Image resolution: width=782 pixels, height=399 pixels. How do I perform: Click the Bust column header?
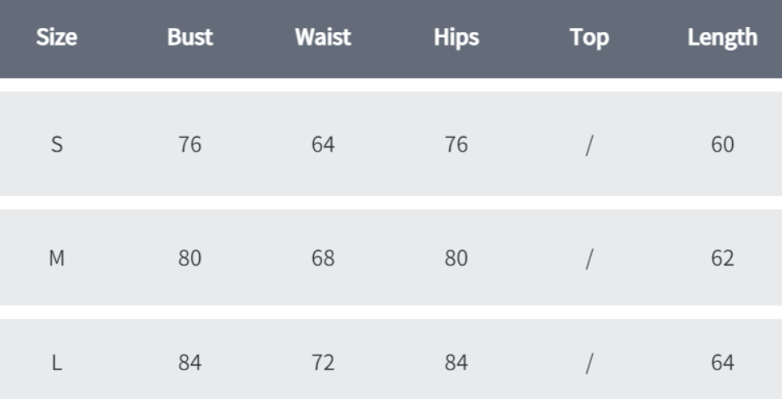point(190,37)
